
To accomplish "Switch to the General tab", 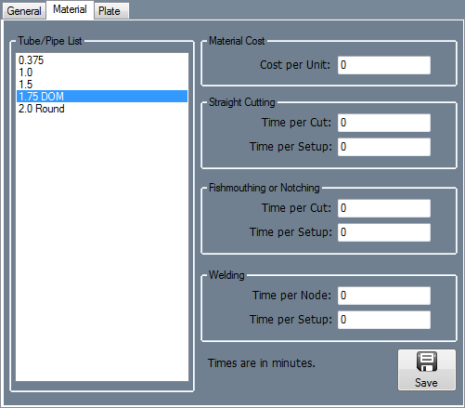I will pos(24,11).
